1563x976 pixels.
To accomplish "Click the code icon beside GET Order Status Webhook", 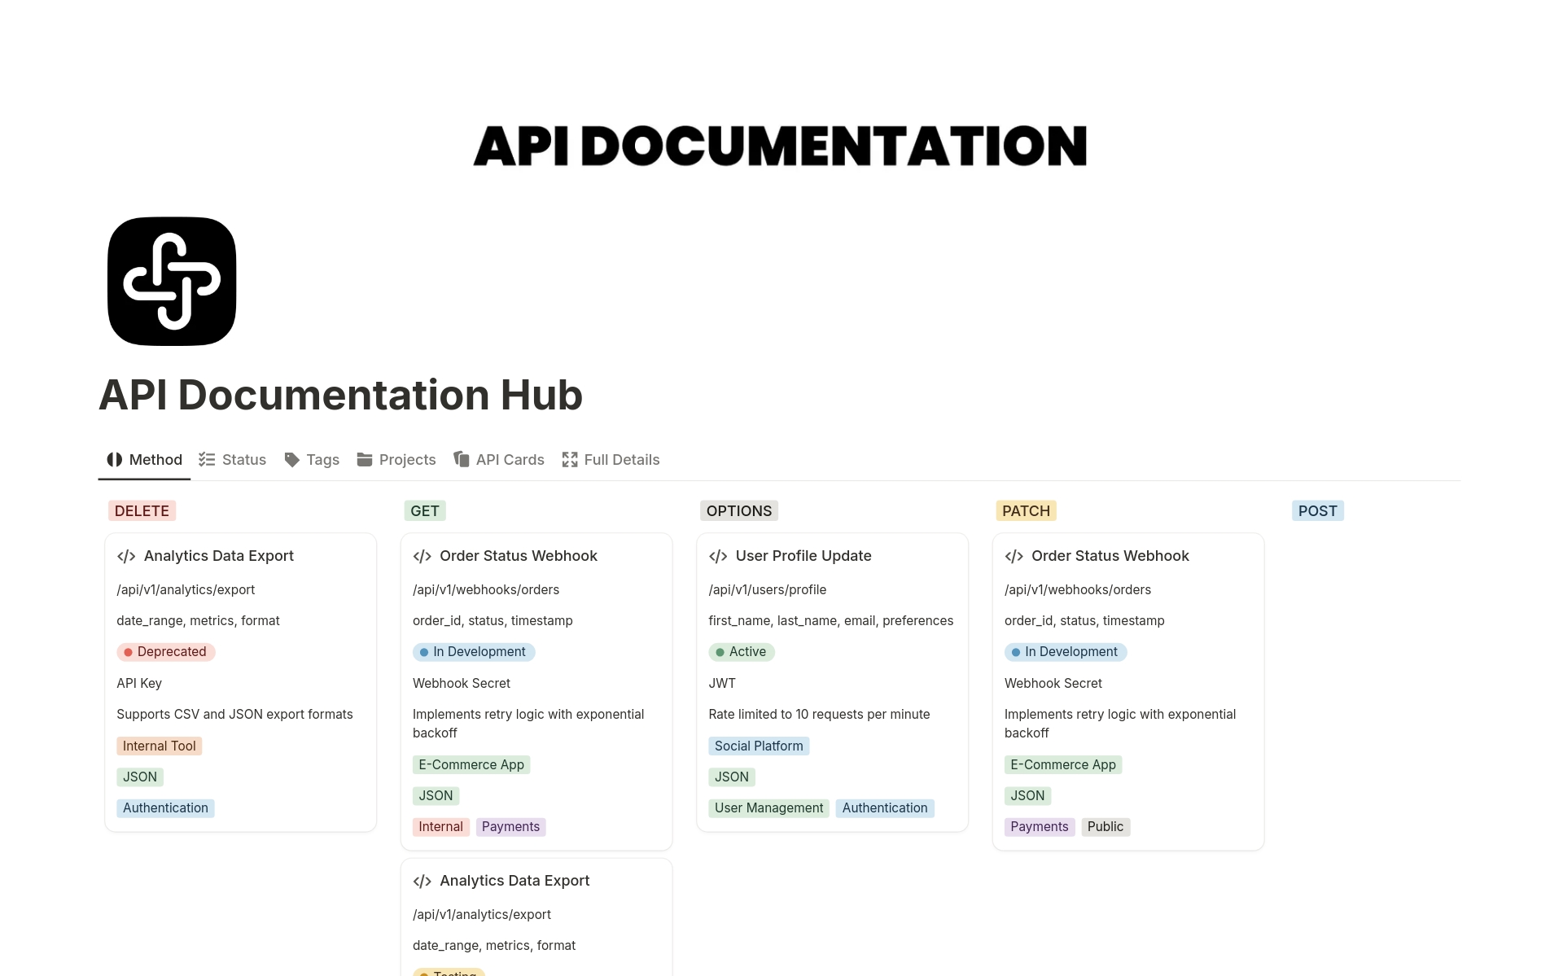I will (422, 556).
